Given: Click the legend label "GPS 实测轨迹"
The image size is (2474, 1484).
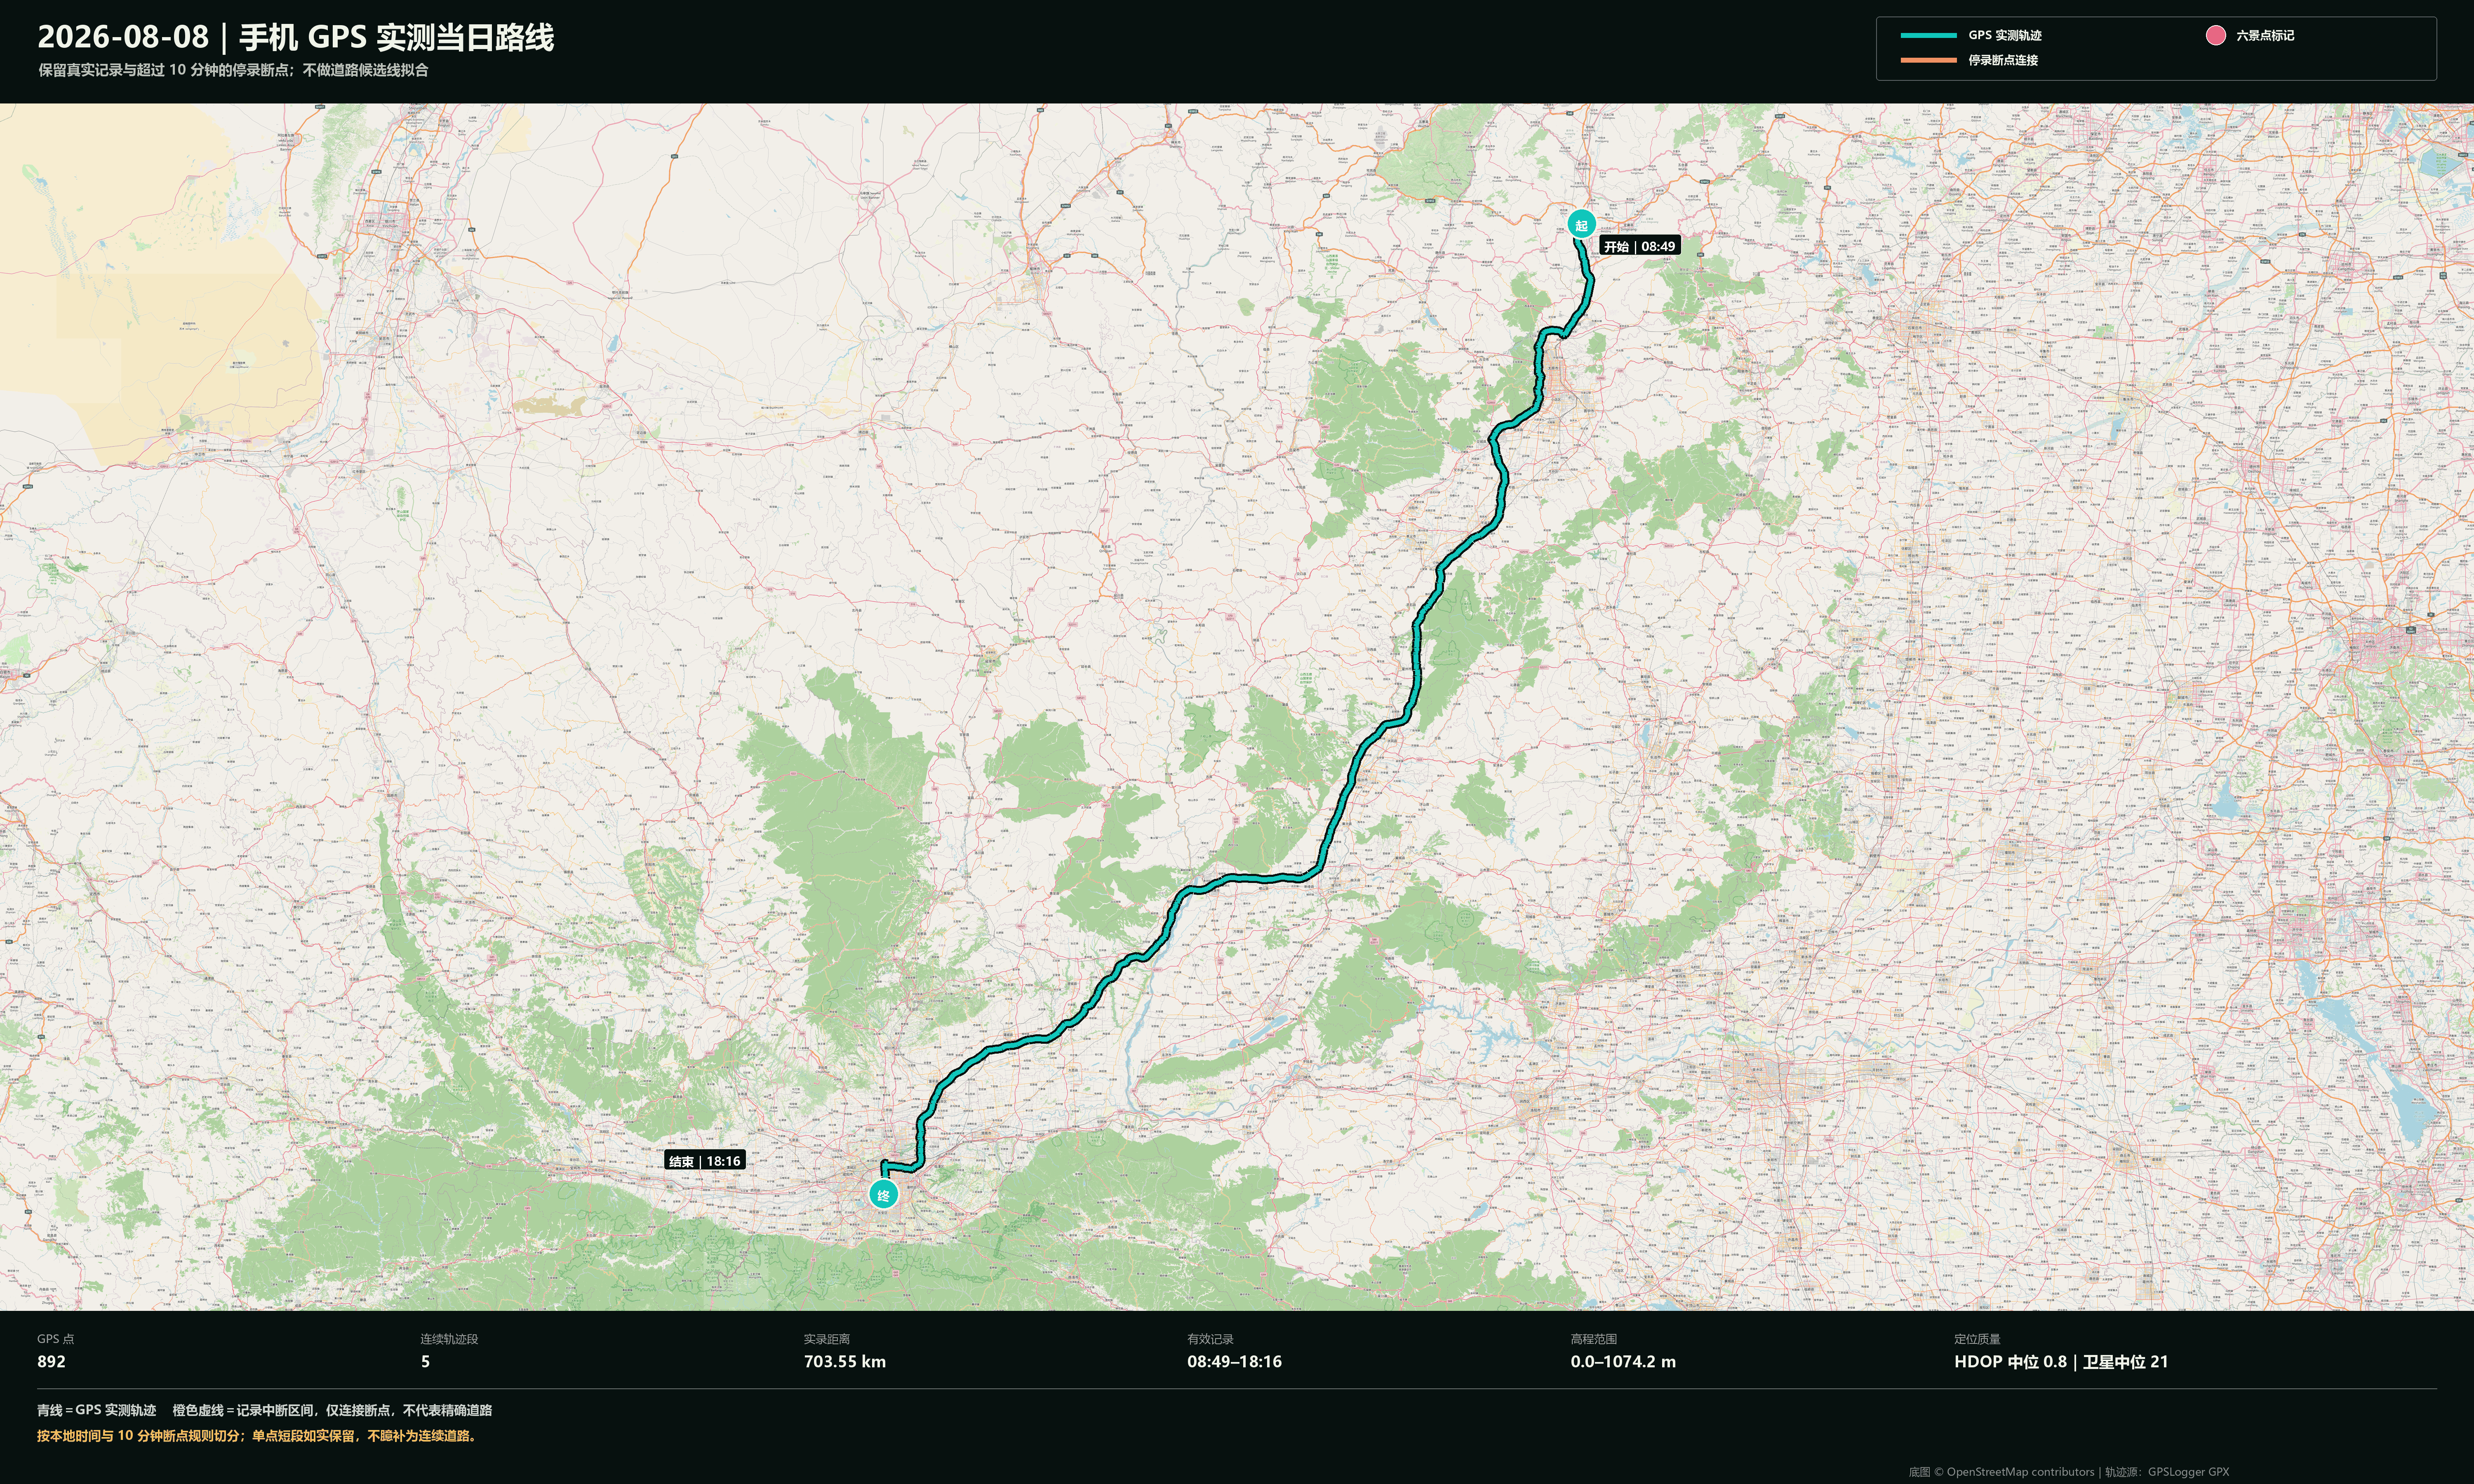Looking at the screenshot, I should pyautogui.click(x=2005, y=36).
